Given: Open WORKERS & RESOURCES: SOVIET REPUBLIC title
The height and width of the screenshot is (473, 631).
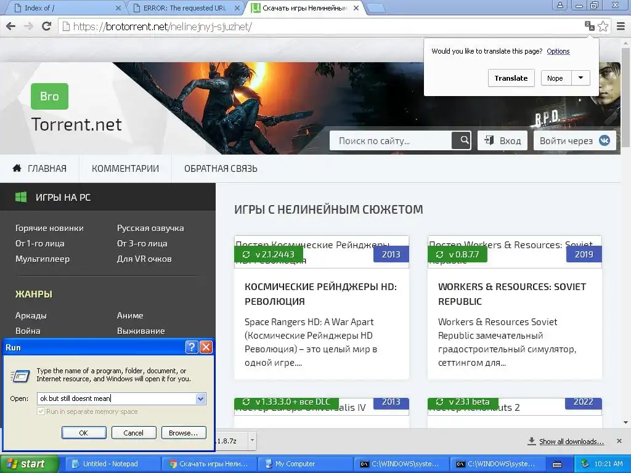Looking at the screenshot, I should click(512, 294).
